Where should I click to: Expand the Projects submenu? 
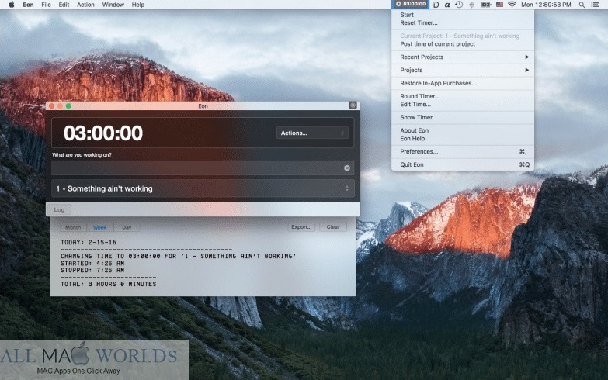point(463,70)
